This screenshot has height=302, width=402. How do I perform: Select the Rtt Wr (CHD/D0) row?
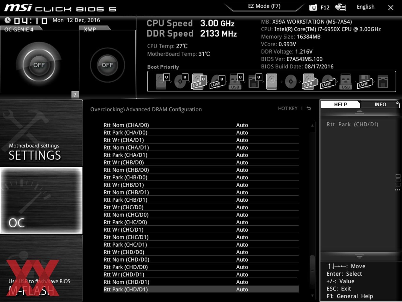pos(201,252)
